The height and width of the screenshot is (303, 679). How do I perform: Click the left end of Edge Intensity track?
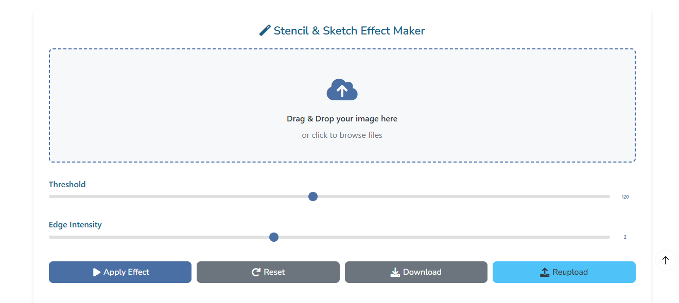point(51,237)
